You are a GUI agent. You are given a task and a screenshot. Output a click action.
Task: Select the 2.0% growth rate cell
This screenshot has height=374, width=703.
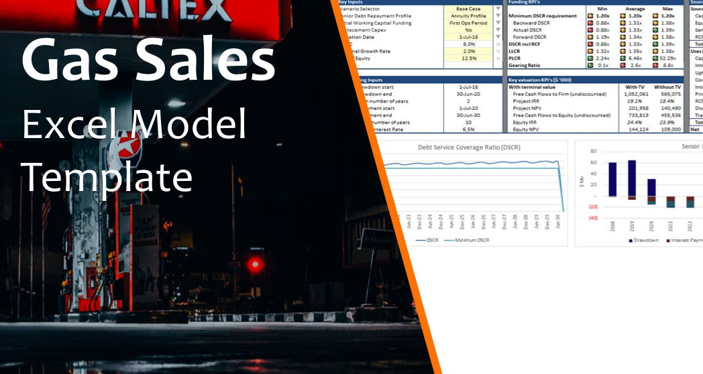(468, 52)
